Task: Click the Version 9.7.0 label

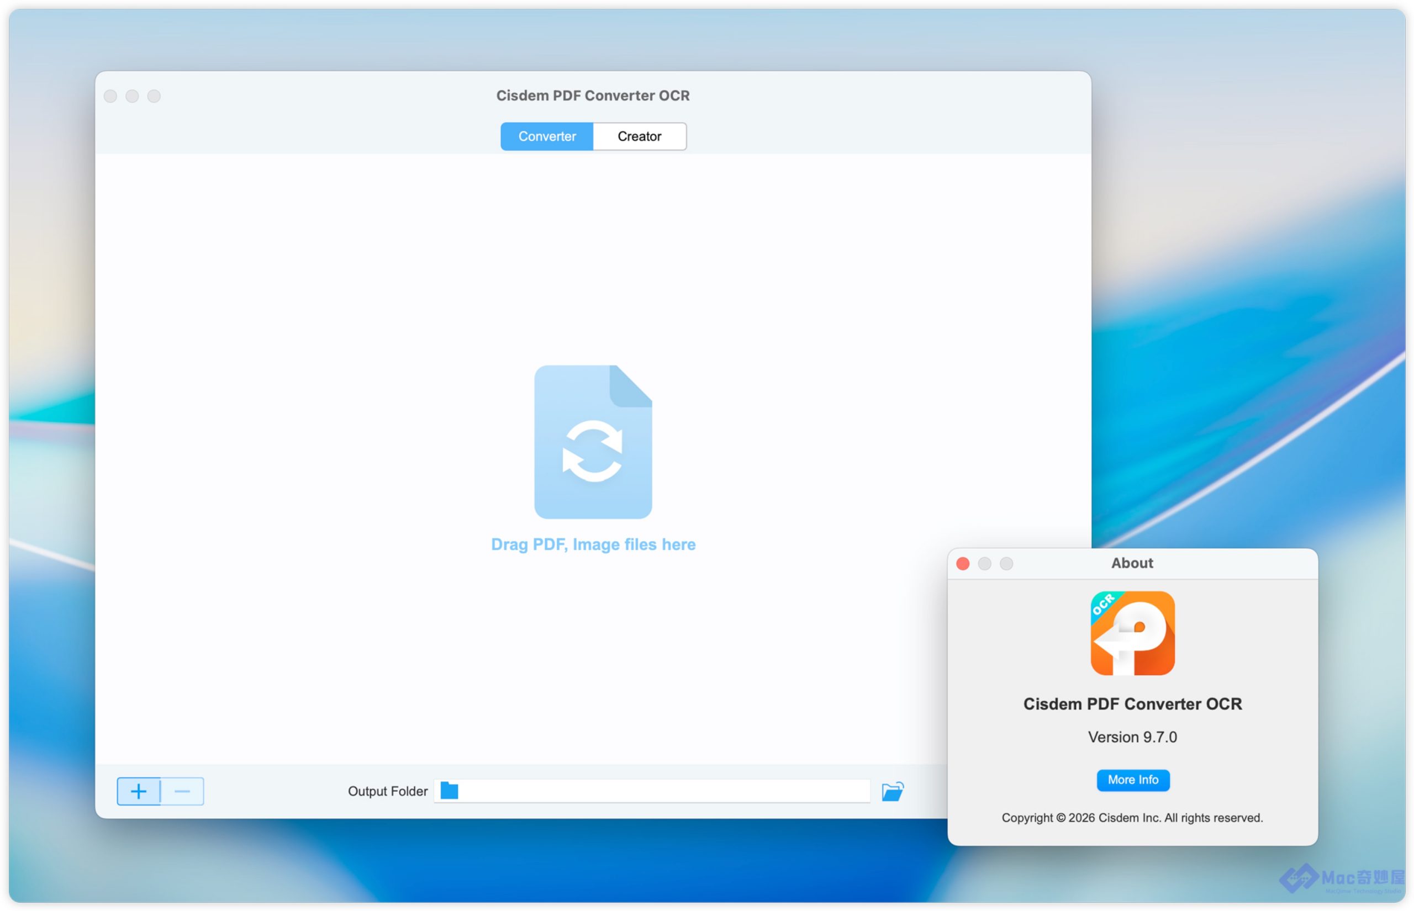Action: click(x=1132, y=737)
